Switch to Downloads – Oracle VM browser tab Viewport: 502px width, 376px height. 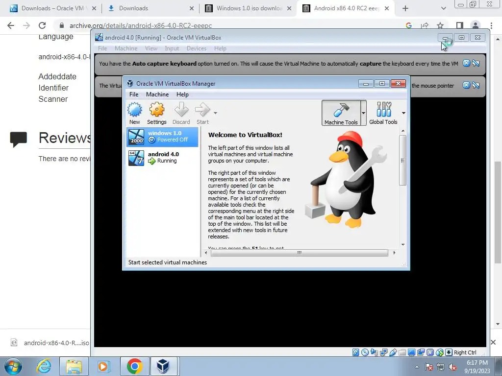52,8
